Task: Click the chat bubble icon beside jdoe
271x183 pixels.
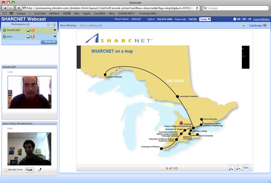Action: (x=28, y=36)
